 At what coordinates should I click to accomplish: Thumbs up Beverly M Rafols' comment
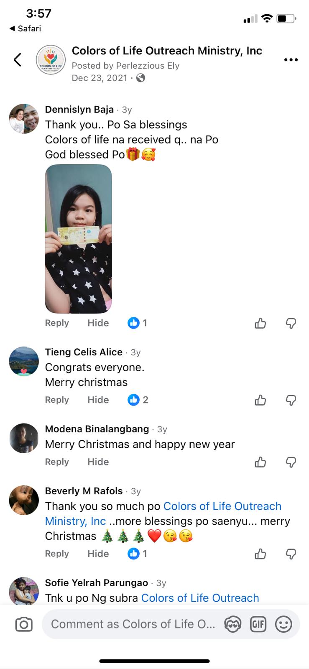click(x=260, y=554)
